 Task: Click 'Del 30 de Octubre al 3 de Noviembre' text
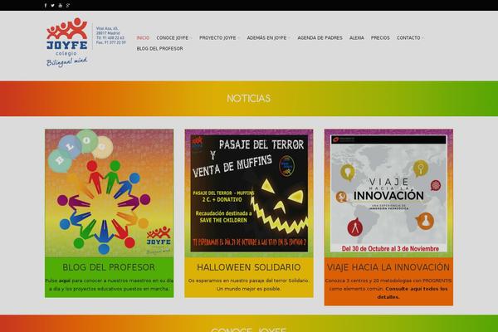(x=390, y=249)
